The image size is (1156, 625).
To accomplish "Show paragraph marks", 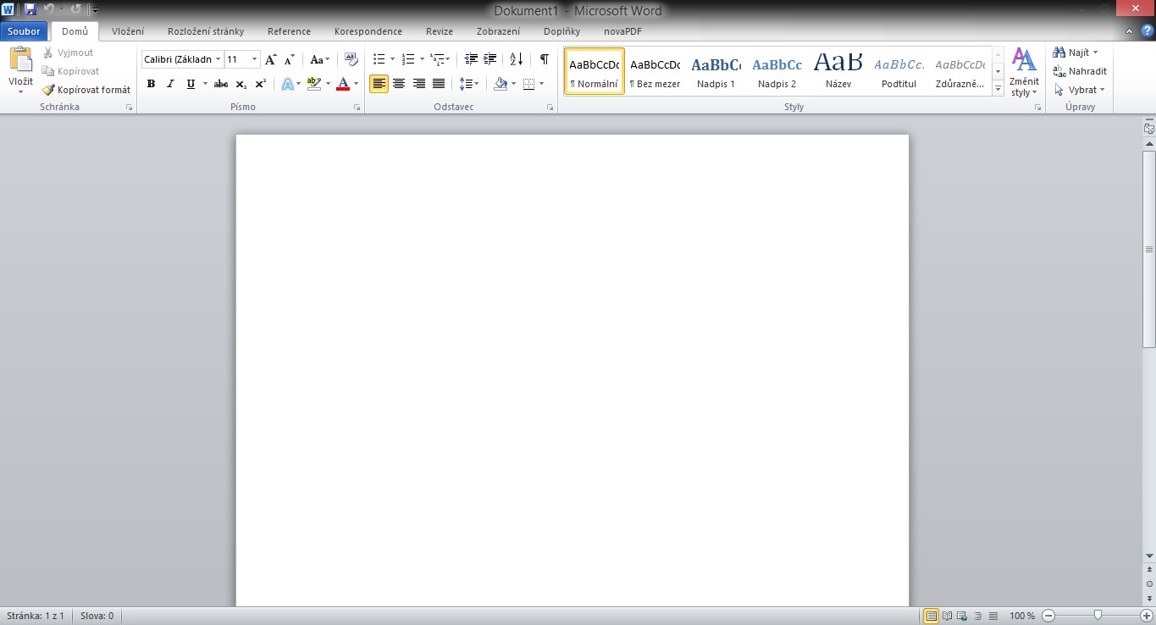I will coord(545,60).
